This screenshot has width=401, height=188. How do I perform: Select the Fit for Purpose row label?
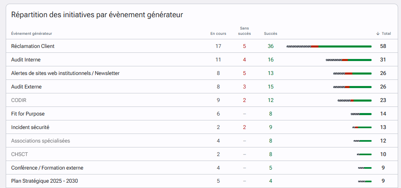click(28, 114)
